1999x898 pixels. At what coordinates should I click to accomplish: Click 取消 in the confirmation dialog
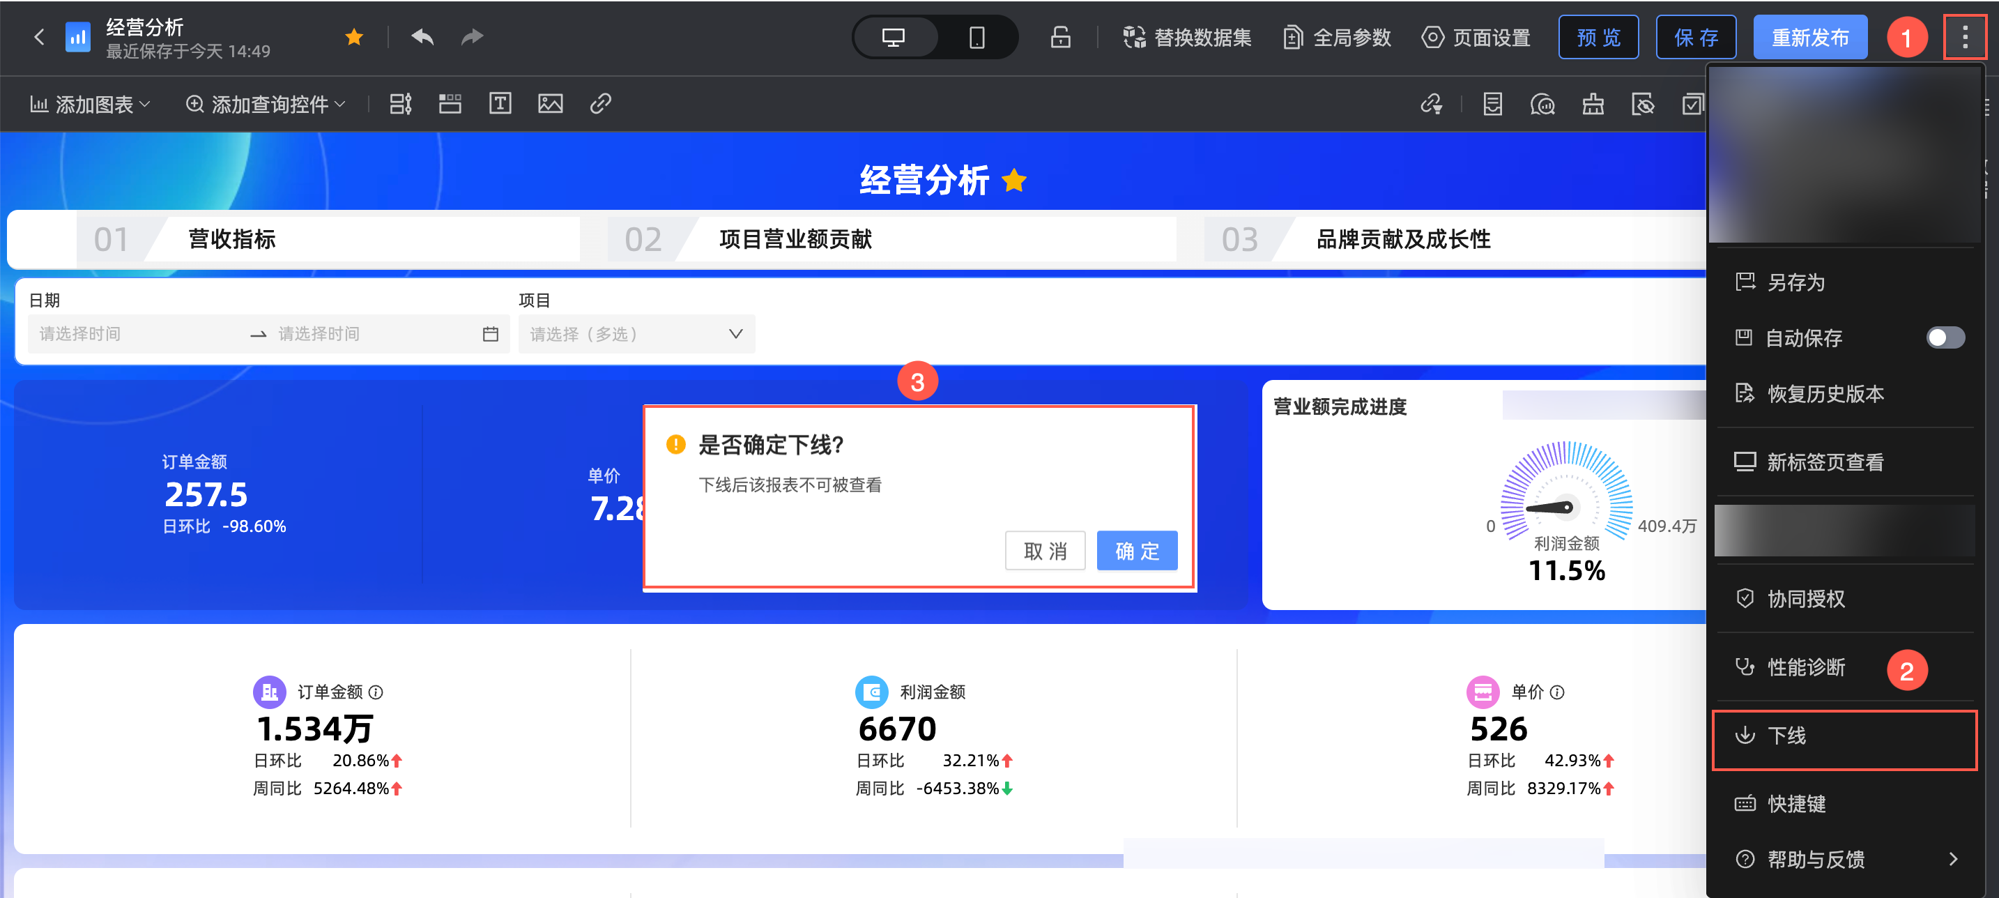click(x=1045, y=551)
